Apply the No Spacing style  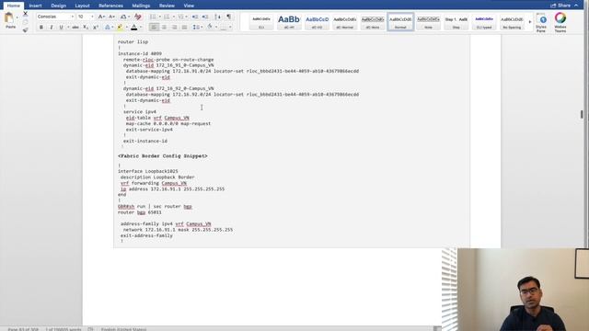512,22
